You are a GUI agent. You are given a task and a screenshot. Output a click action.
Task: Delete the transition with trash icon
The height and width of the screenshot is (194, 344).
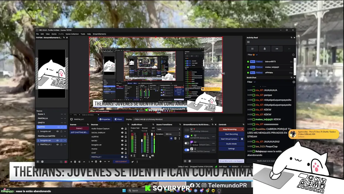(175, 138)
